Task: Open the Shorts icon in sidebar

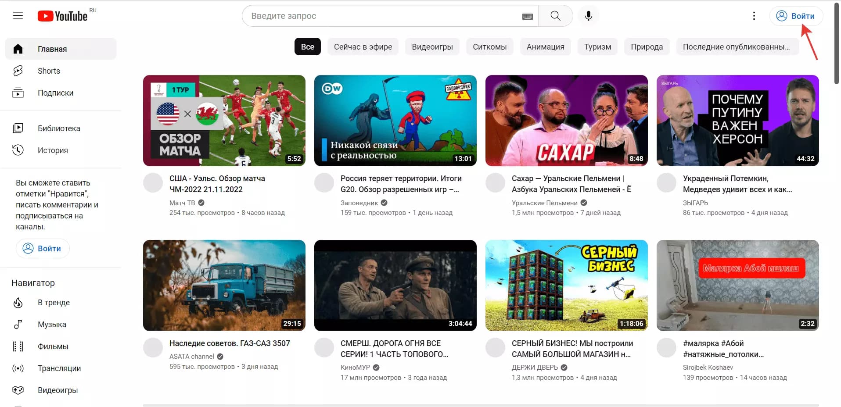Action: pos(18,71)
